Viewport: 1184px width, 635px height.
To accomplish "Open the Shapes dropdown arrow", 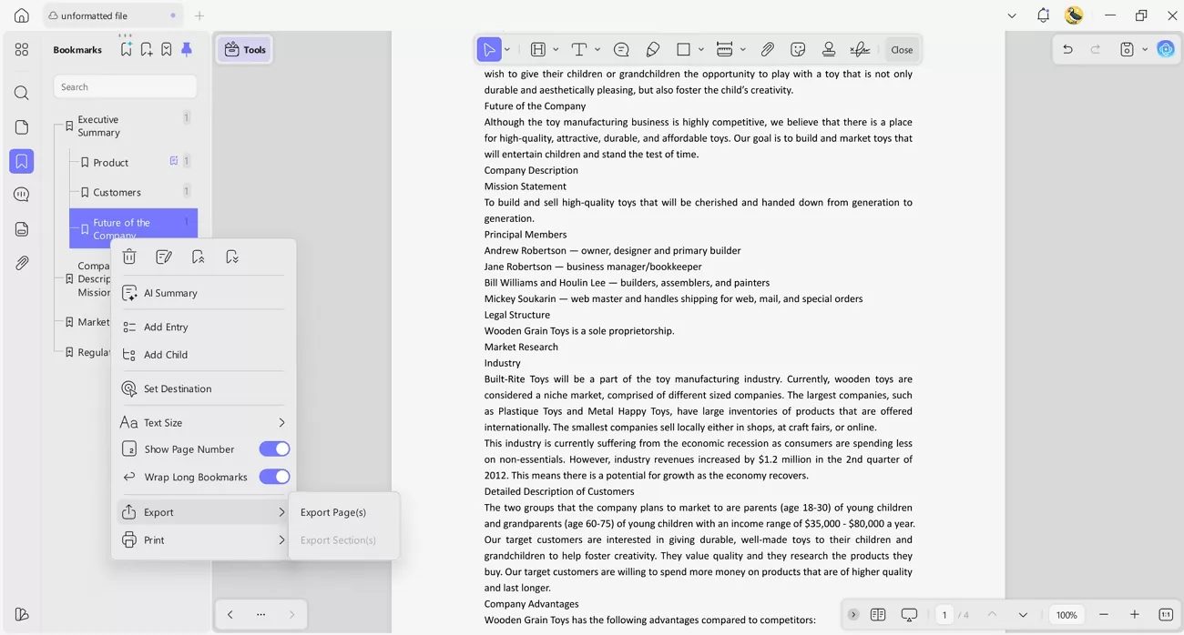I will (699, 49).
